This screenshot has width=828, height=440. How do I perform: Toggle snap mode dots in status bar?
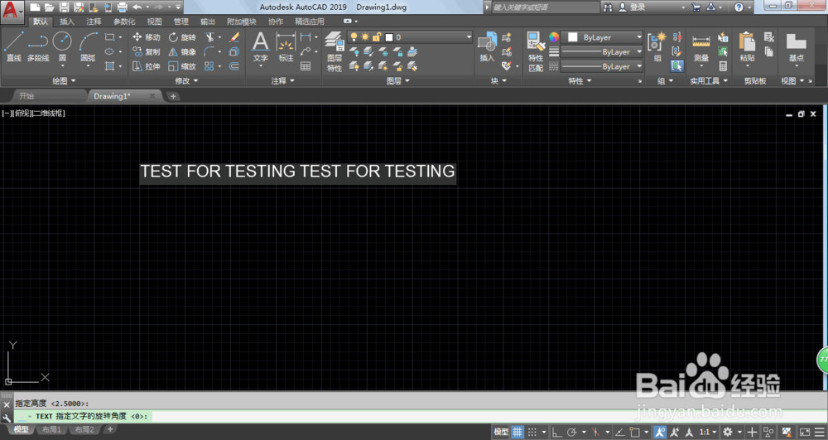pos(532,432)
